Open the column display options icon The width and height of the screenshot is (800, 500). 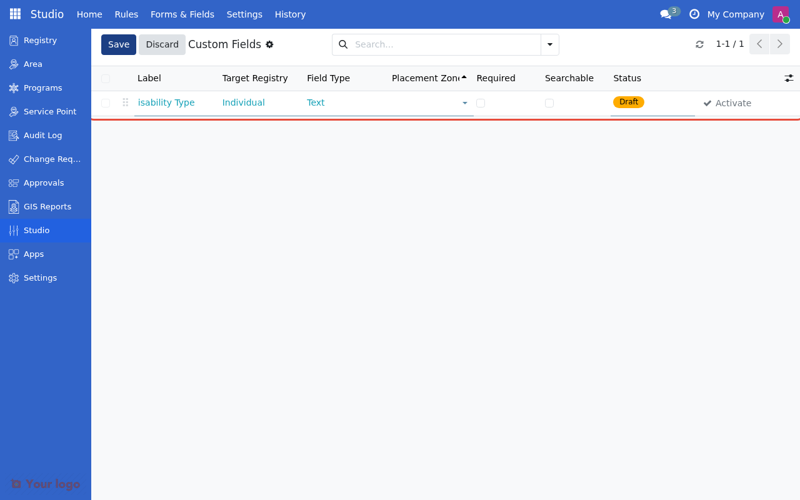789,78
